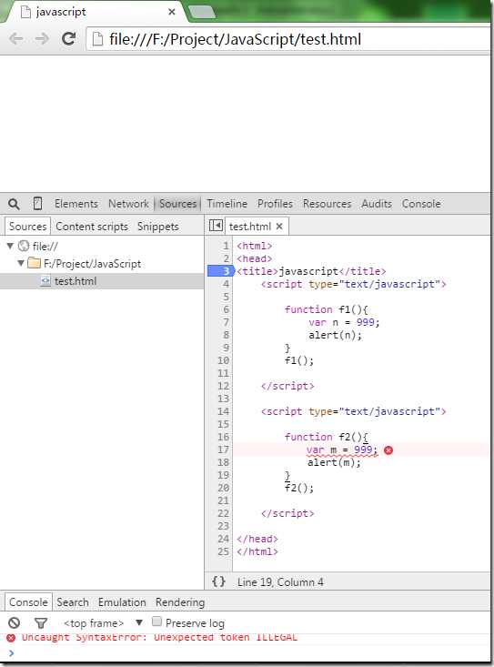
Task: Open the console filter funnel icon
Action: (41, 623)
